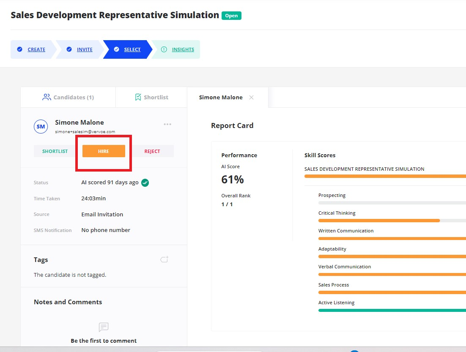
Task: Reject the candidate with the REJECT button
Action: (x=152, y=151)
